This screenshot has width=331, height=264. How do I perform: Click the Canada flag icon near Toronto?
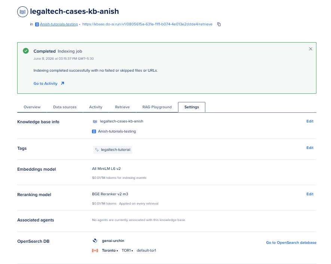coord(95,250)
